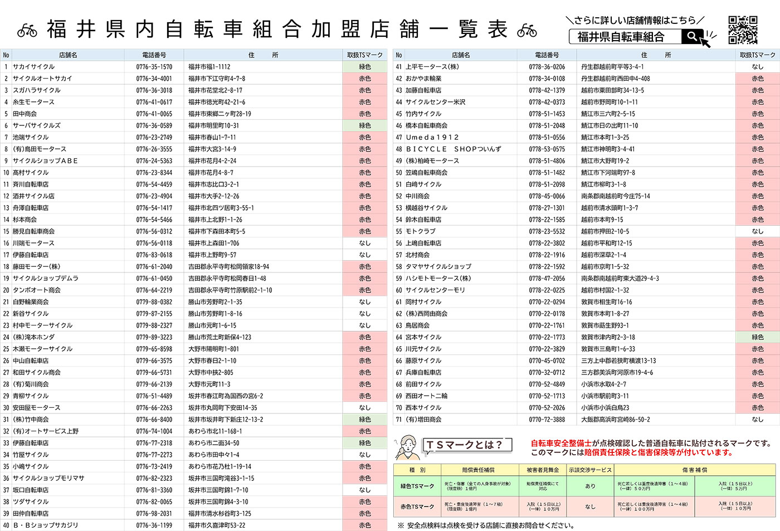Select the 緑色TSマーク row label in the legend

click(417, 486)
